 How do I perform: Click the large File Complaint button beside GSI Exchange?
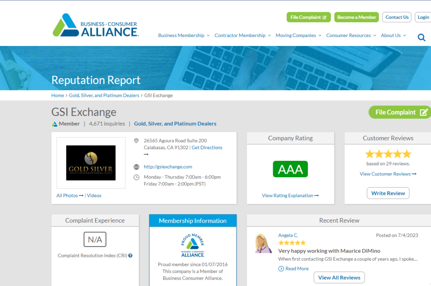pos(400,112)
